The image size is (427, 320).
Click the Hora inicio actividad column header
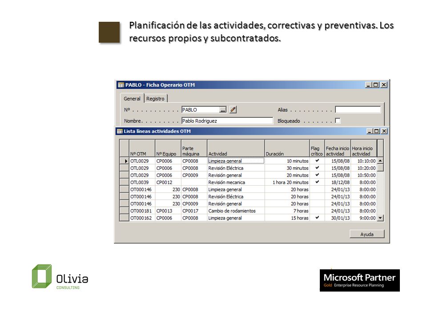pos(364,148)
